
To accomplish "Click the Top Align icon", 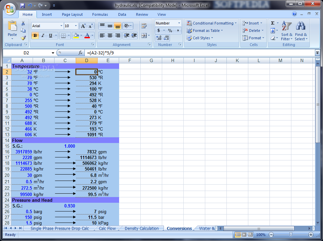I will [x=102, y=26].
